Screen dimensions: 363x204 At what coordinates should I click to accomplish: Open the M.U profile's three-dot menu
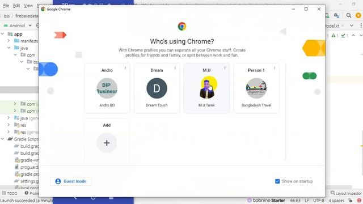tap(225, 68)
